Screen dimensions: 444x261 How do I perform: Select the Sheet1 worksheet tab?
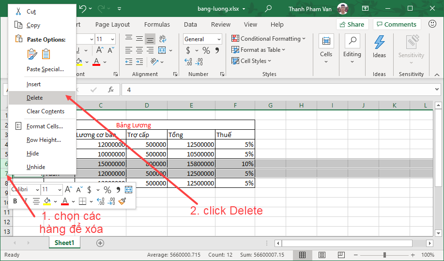[64, 243]
